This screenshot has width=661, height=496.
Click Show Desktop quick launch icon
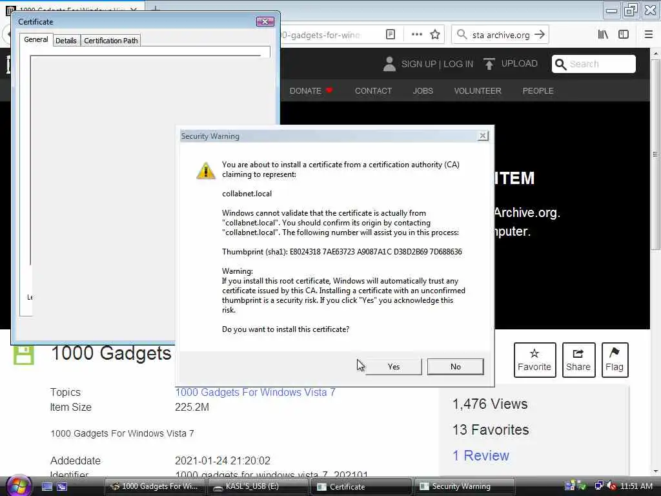pos(46,486)
